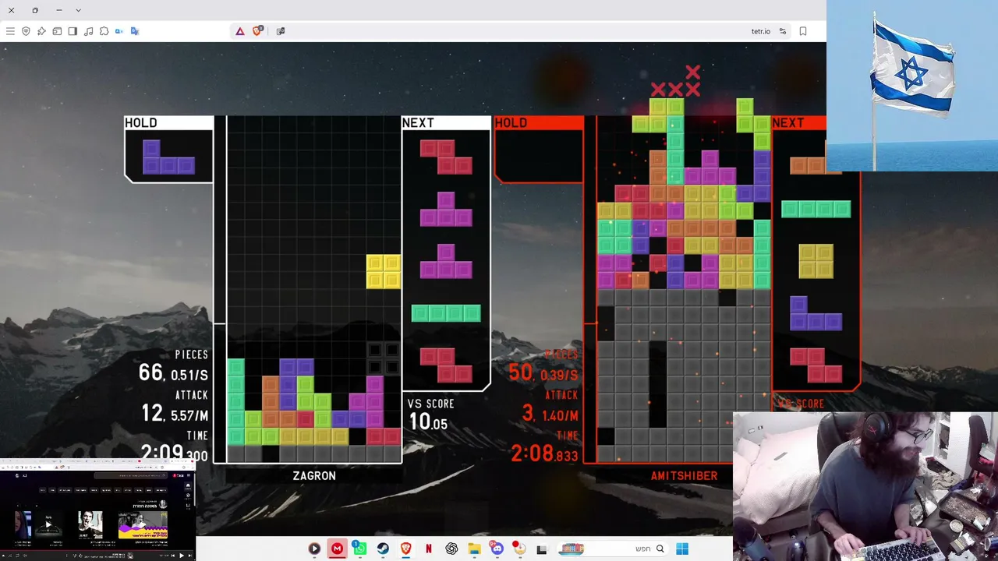Launch Steam from the taskbar

[383, 549]
